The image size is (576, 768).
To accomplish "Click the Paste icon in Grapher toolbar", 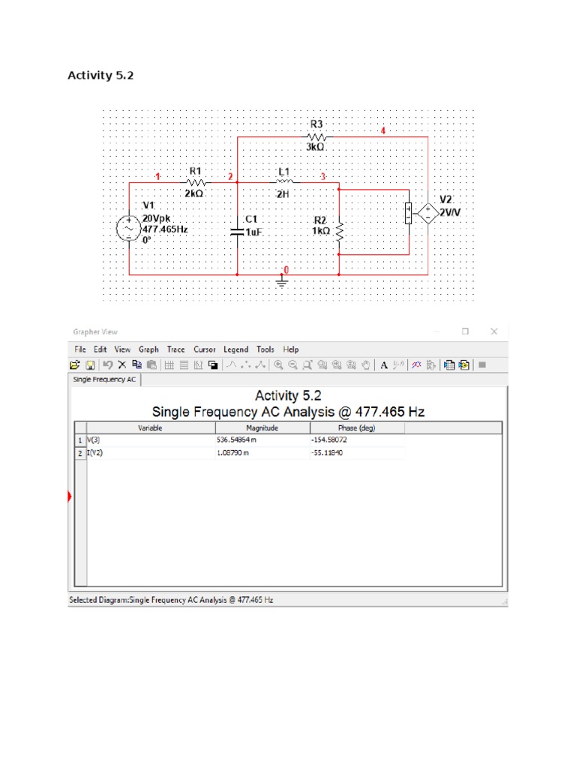I will pos(151,365).
